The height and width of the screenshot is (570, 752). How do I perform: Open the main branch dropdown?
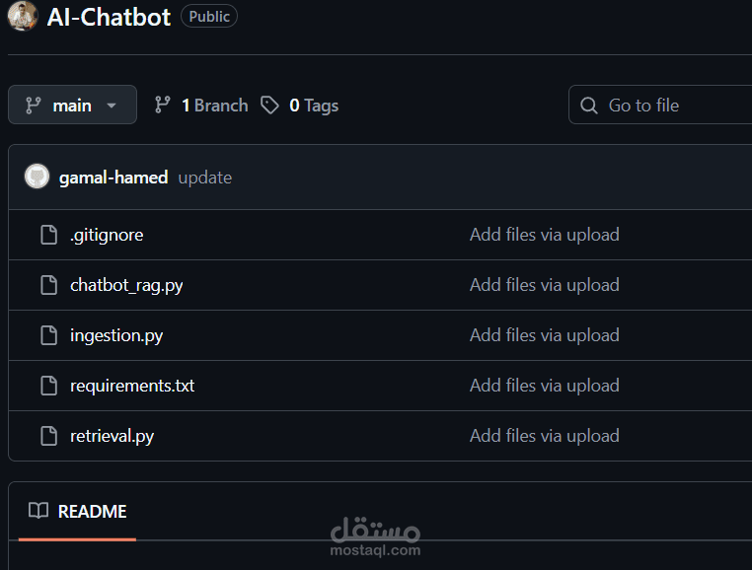click(72, 105)
